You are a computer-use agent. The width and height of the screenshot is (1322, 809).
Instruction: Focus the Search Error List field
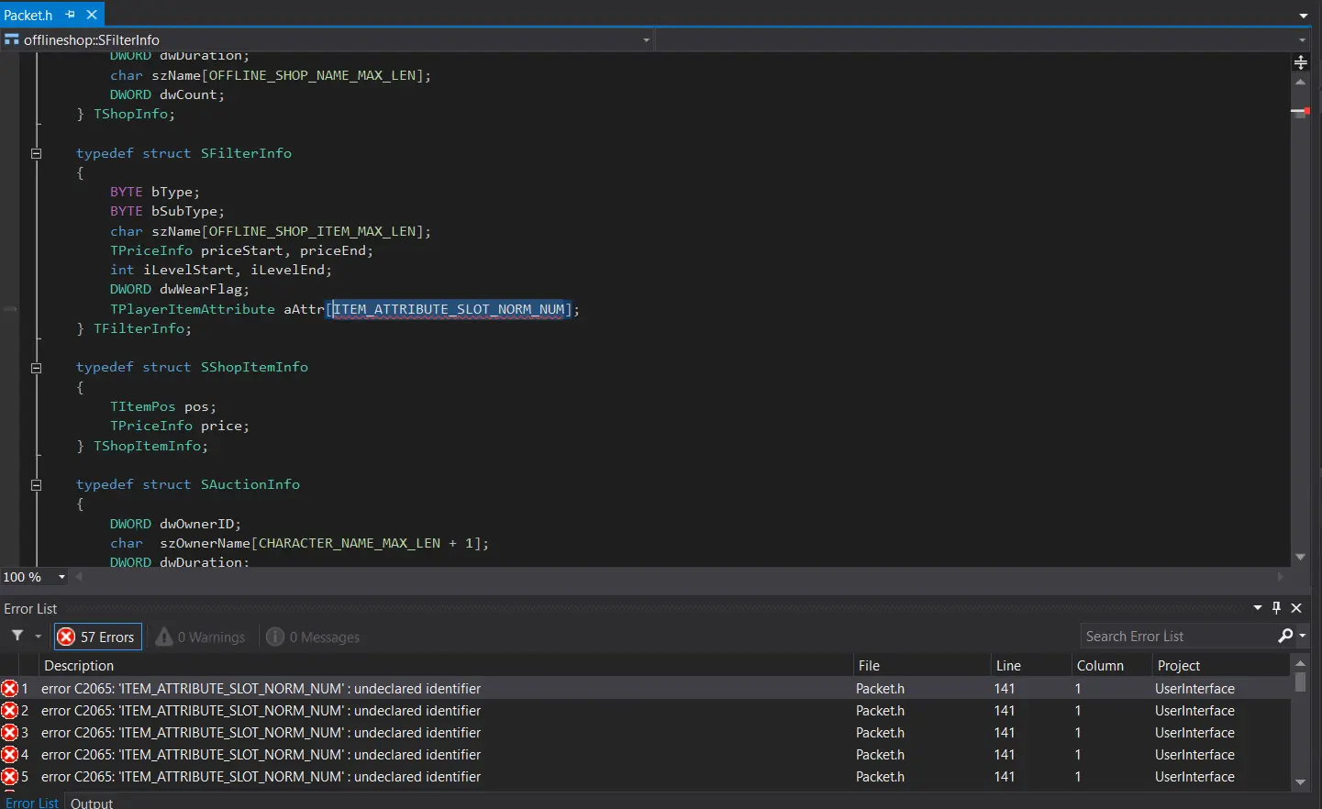tap(1179, 637)
